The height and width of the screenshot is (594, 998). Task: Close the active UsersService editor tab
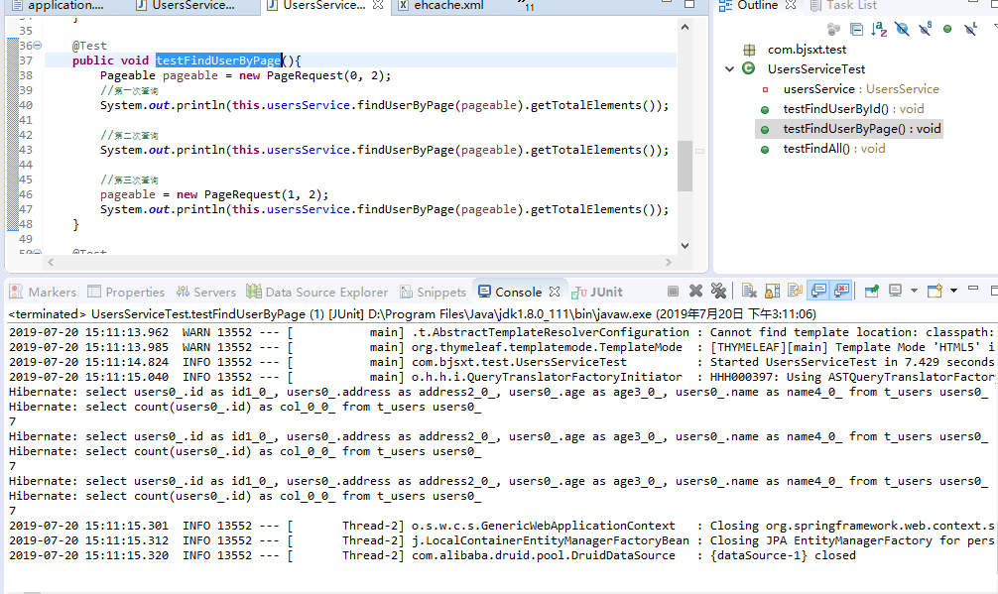pos(378,4)
